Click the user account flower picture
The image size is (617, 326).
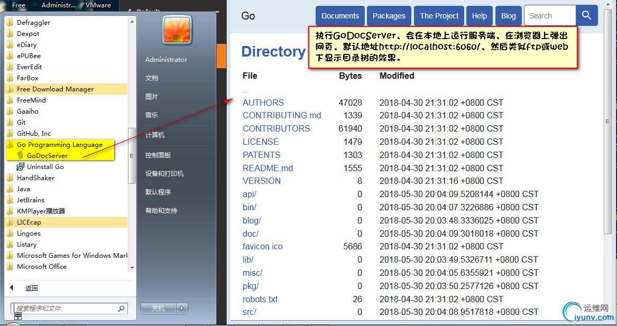click(x=177, y=30)
